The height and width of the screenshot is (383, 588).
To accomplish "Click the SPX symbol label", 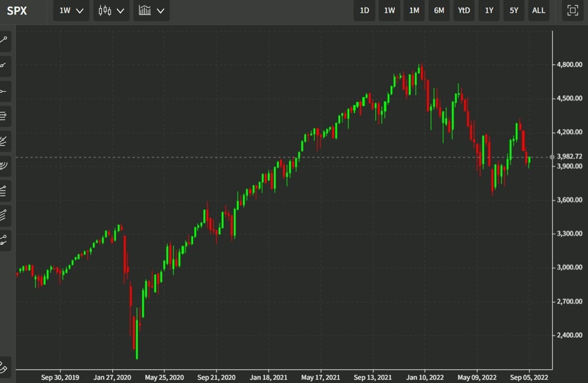I will 16,10.
